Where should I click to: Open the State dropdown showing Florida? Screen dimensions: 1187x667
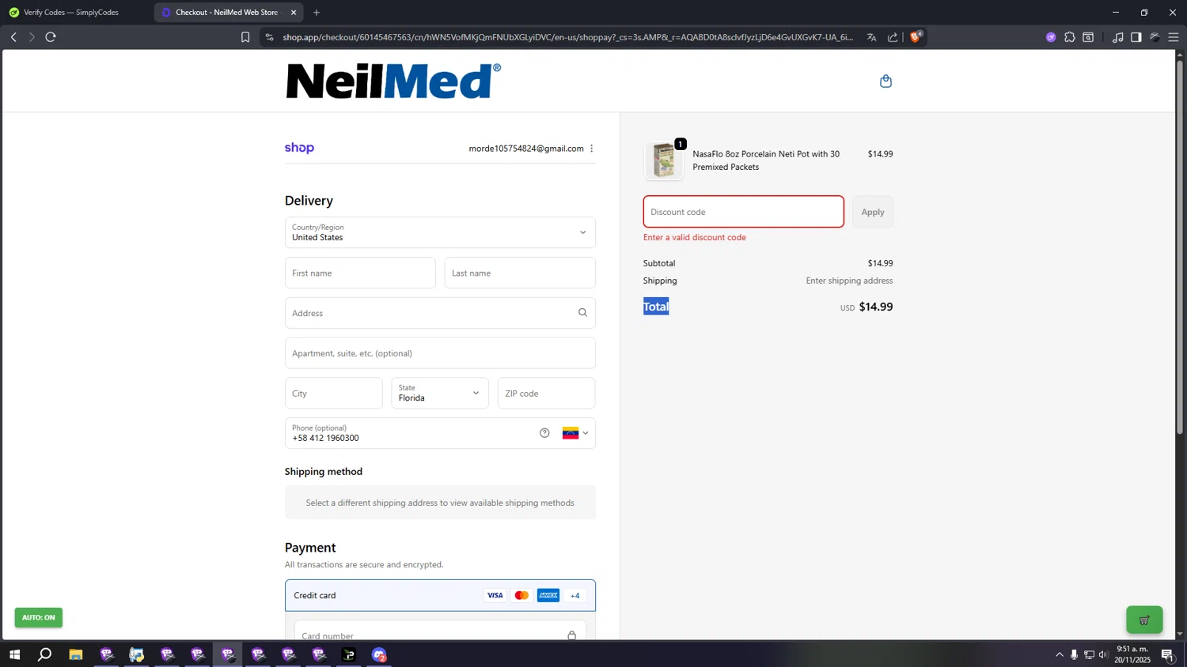[440, 393]
